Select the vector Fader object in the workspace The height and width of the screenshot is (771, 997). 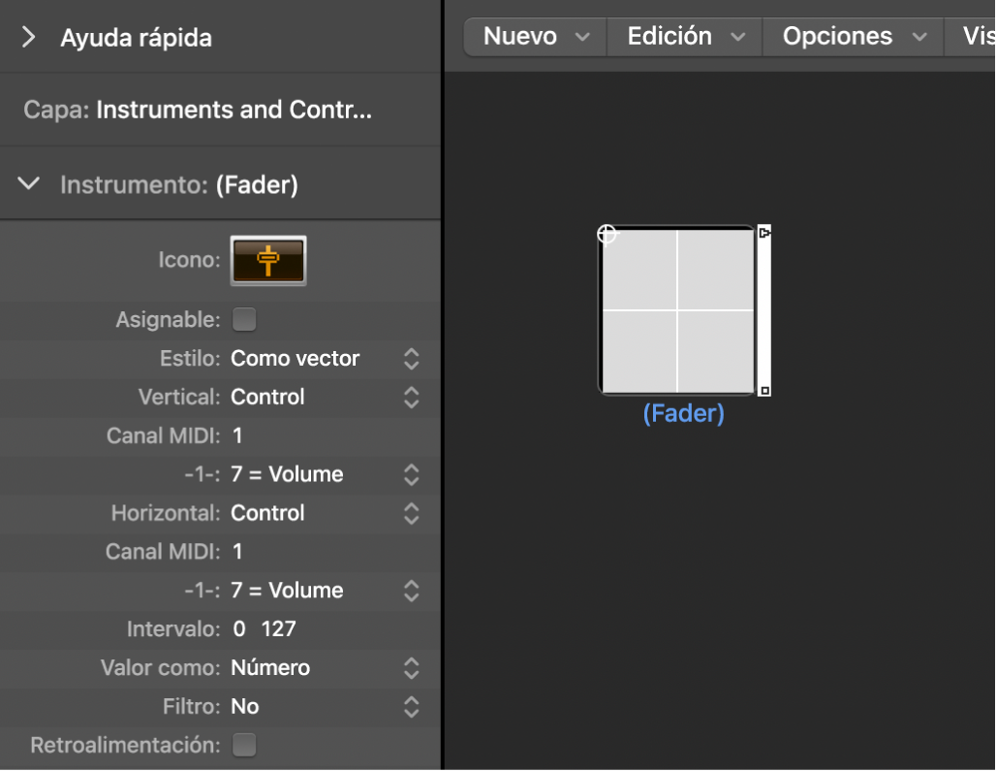(678, 308)
